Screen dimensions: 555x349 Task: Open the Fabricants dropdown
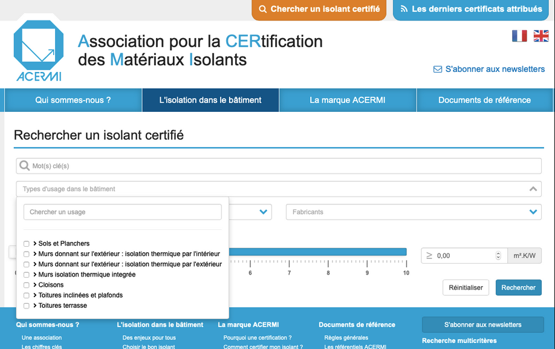pos(414,212)
